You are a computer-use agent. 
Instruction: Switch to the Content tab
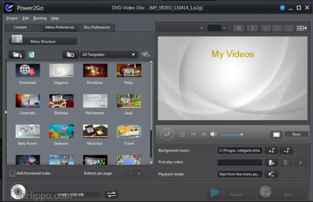click(20, 27)
